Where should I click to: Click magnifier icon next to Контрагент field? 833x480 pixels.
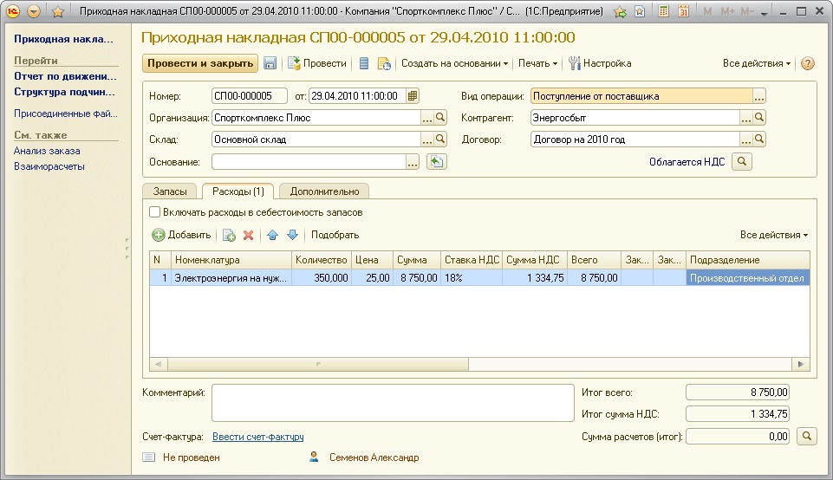point(759,118)
